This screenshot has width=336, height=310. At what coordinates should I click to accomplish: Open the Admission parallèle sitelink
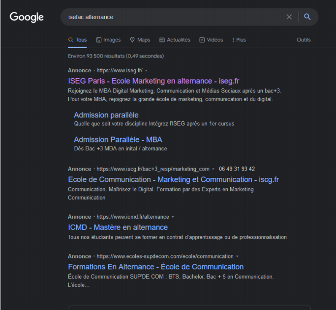click(106, 115)
